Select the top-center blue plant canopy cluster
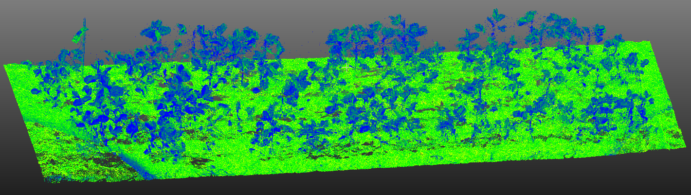Viewport: 691px width, 195px height. pyautogui.click(x=375, y=36)
